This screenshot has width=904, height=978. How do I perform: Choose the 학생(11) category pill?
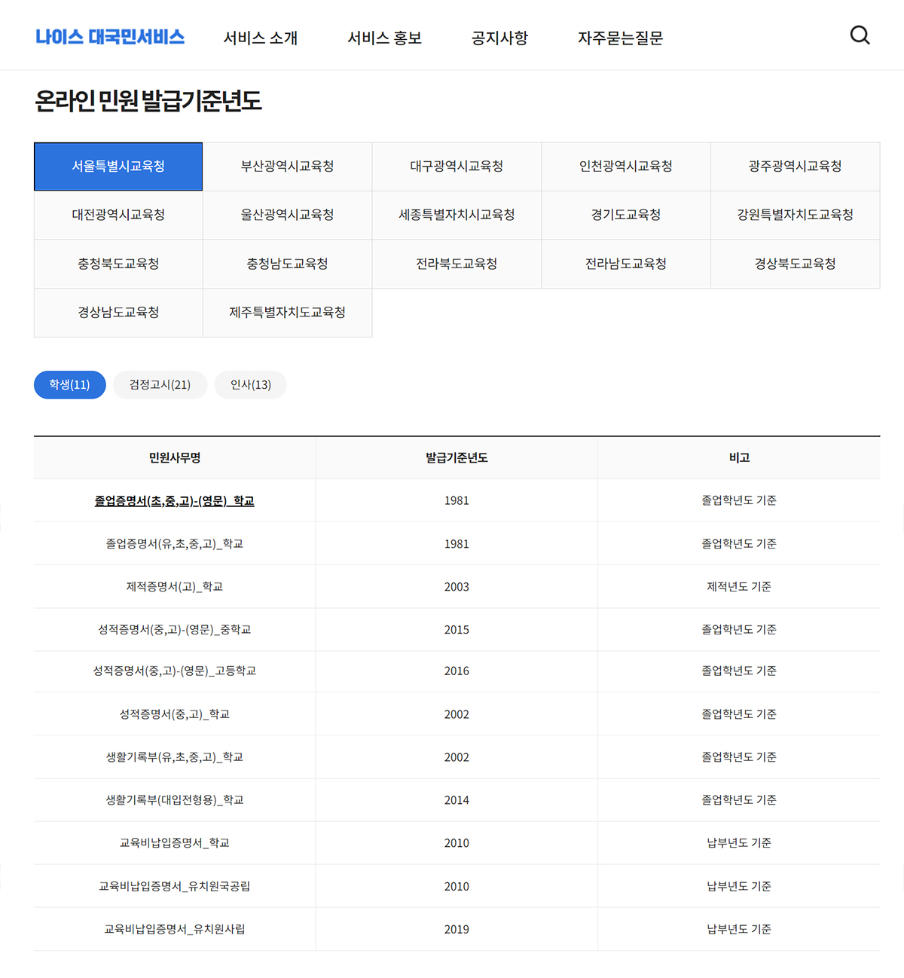(x=69, y=385)
